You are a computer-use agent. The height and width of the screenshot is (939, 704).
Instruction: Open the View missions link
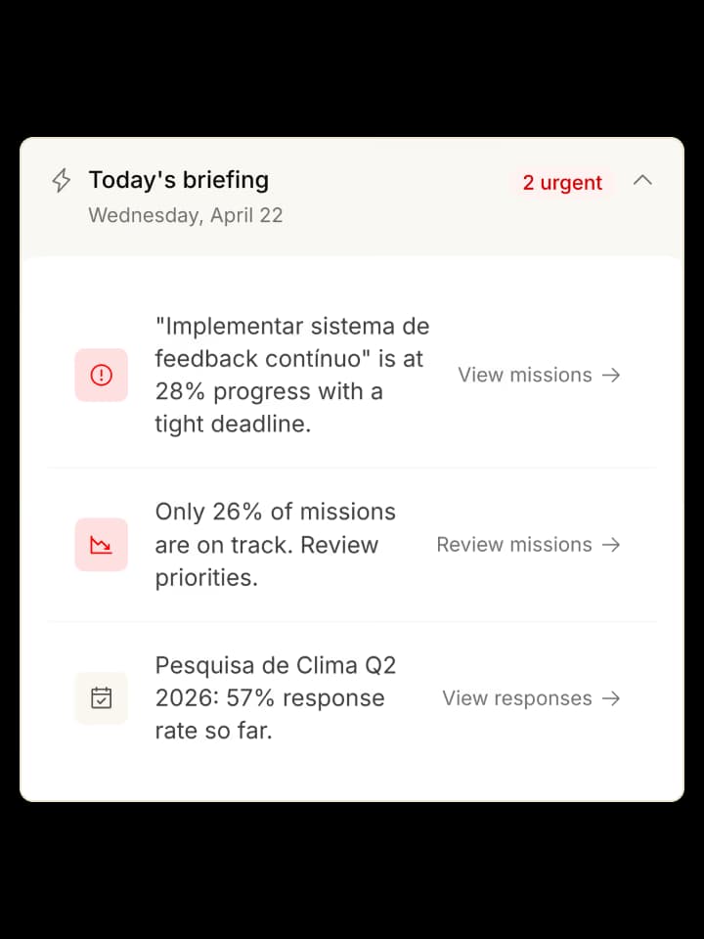[x=525, y=375]
